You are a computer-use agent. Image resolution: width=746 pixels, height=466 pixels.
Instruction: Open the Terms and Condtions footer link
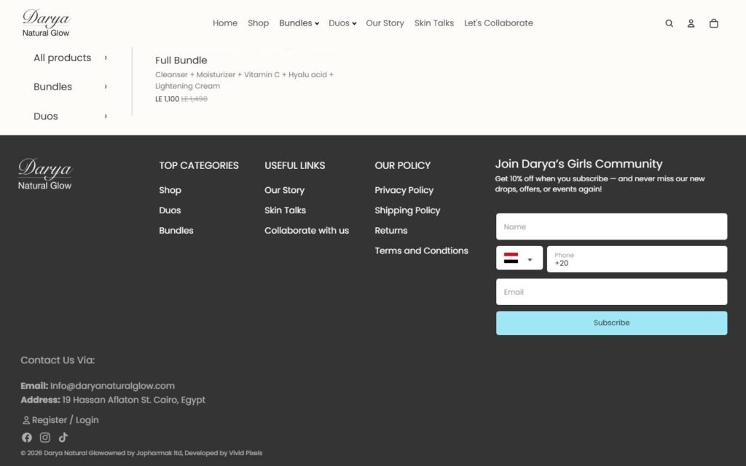(422, 250)
